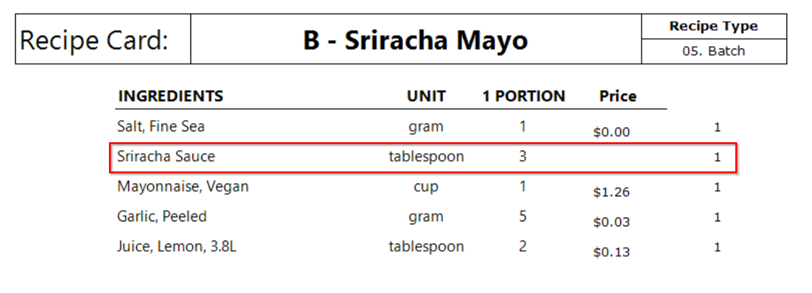Select the 1 PORTION column header
Image resolution: width=812 pixels, height=293 pixels.
pos(523,96)
